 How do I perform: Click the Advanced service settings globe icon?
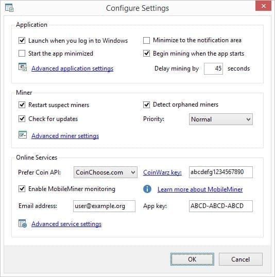pos(23,223)
